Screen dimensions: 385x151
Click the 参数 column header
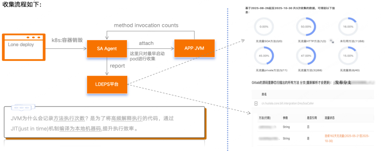coord(285,118)
